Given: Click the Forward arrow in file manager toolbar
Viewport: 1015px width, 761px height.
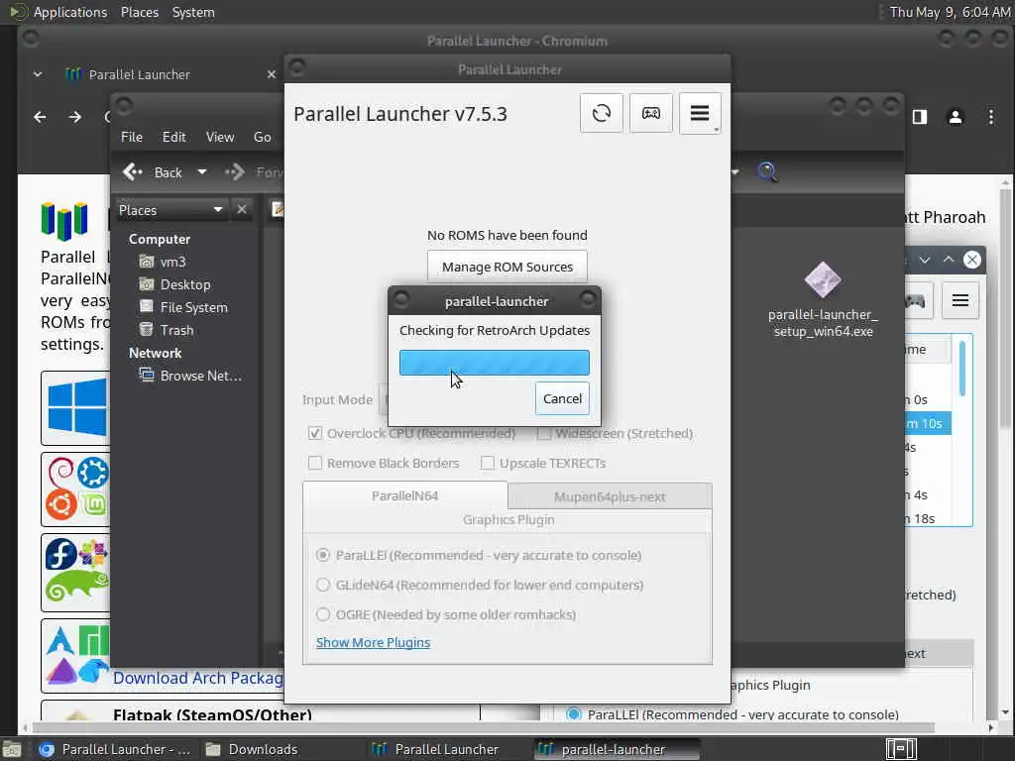Looking at the screenshot, I should (x=235, y=172).
